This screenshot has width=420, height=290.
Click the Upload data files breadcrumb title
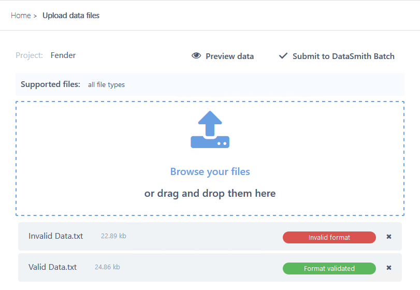[71, 16]
